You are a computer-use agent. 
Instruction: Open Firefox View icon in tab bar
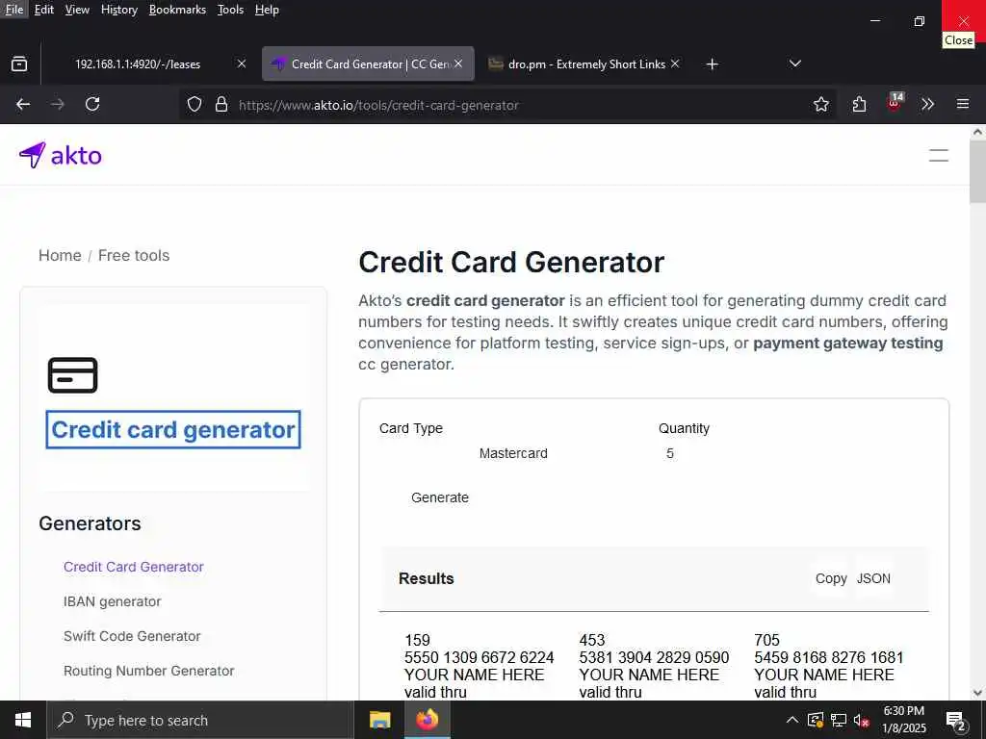[x=19, y=64]
